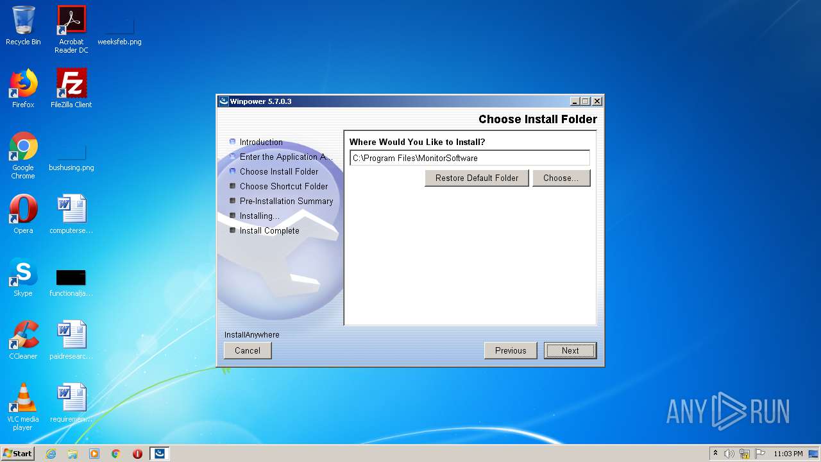Open Firefox desktop shortcut
This screenshot has height=462, width=821.
tap(23, 89)
